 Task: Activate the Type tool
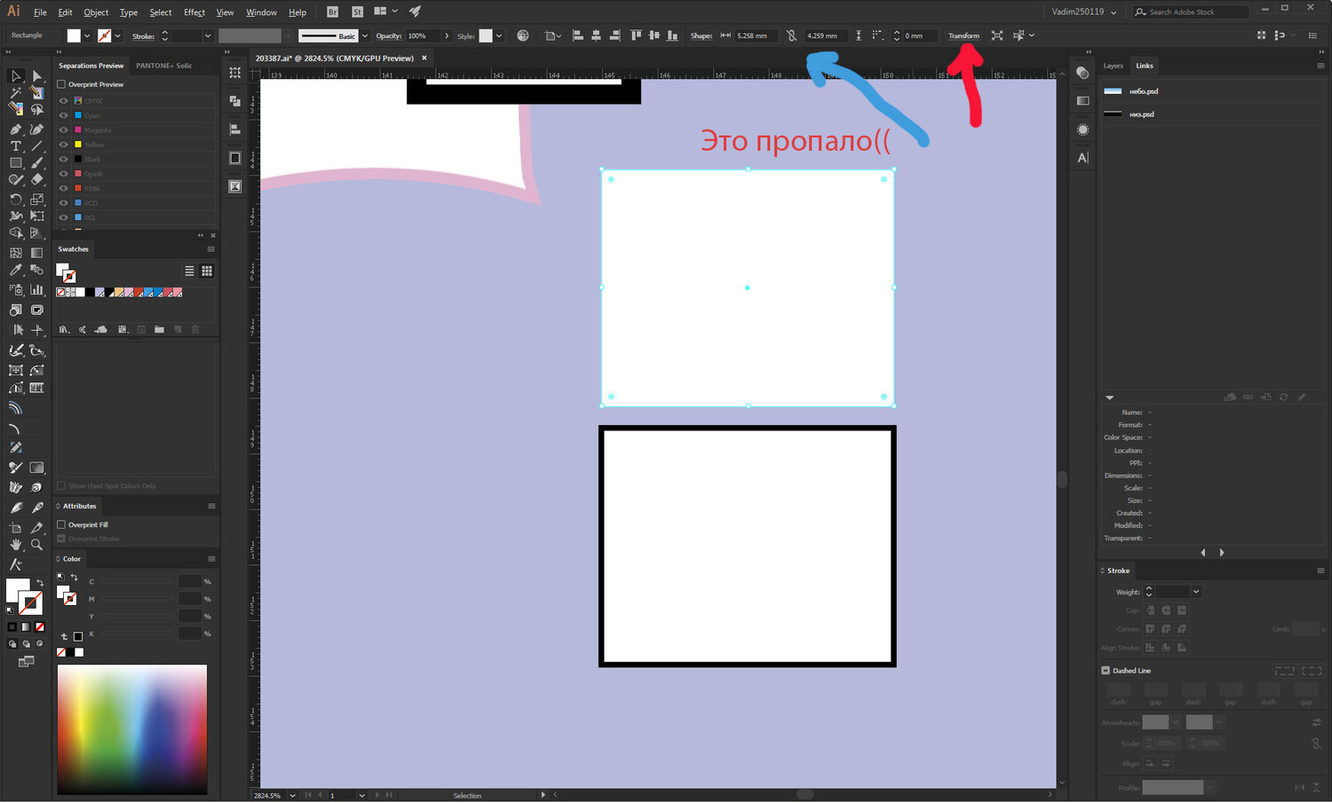16,146
